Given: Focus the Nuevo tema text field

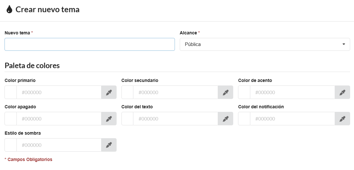Looking at the screenshot, I should tap(90, 44).
